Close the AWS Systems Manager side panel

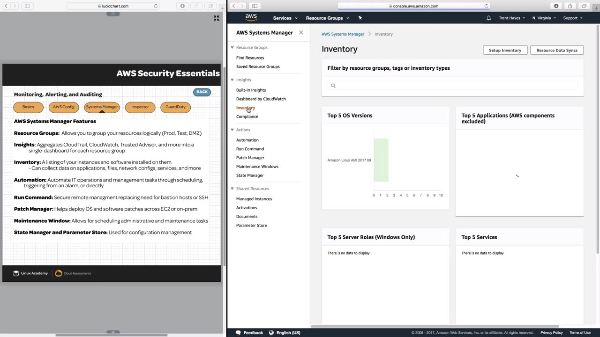[x=301, y=33]
